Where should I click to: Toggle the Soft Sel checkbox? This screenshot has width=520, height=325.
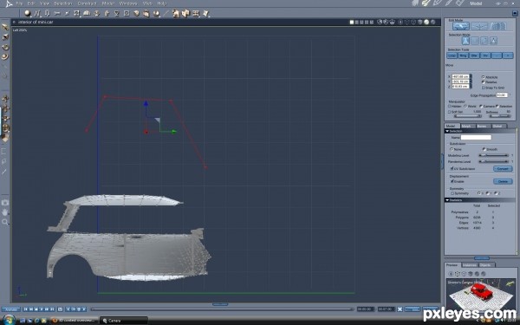click(x=449, y=112)
